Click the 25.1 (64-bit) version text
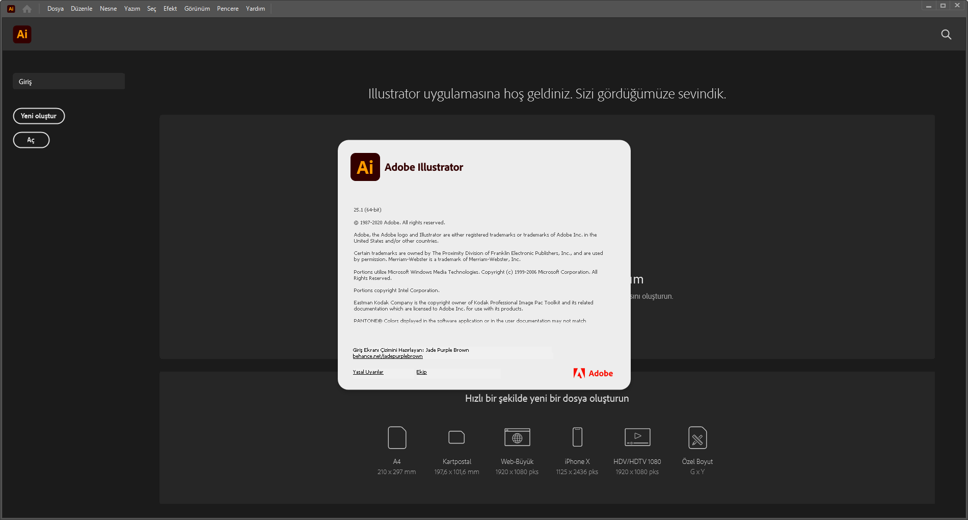 (x=367, y=210)
